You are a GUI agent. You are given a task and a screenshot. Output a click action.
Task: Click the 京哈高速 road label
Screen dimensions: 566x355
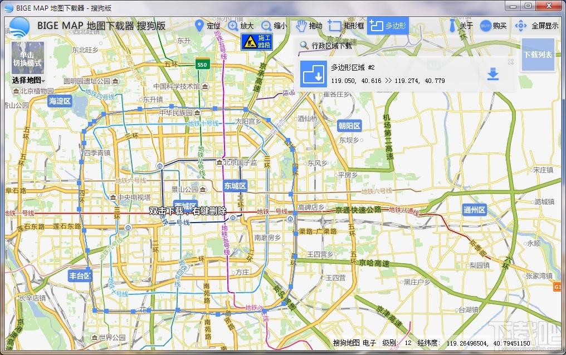pos(374,263)
